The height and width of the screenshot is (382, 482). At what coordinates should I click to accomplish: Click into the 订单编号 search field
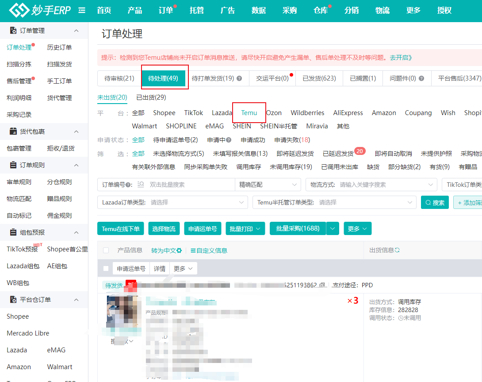(190, 185)
